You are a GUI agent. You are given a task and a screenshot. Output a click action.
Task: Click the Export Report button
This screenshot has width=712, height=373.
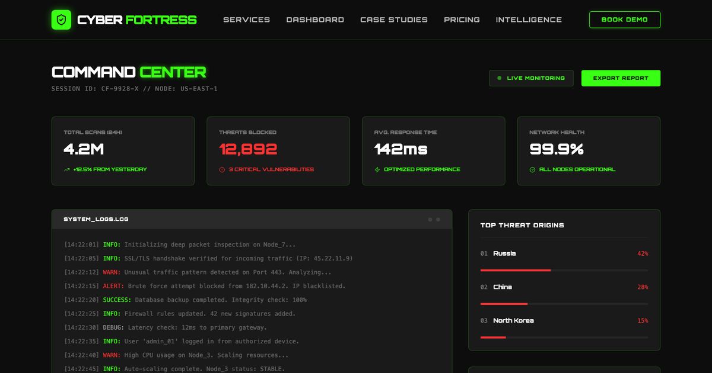[x=621, y=78]
